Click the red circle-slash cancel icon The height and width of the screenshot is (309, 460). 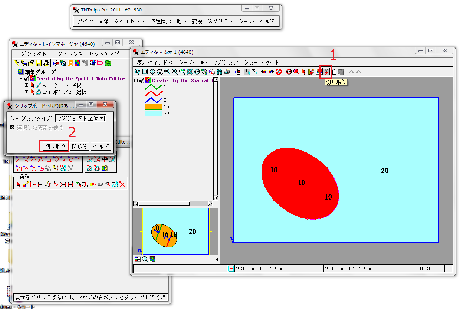(279, 72)
